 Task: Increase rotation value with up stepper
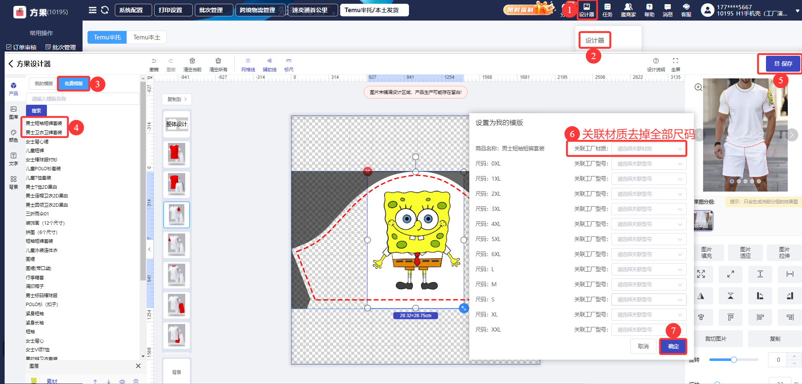click(794, 356)
